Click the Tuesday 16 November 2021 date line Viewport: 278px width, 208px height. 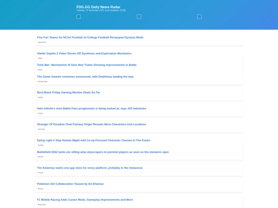pos(101,10)
